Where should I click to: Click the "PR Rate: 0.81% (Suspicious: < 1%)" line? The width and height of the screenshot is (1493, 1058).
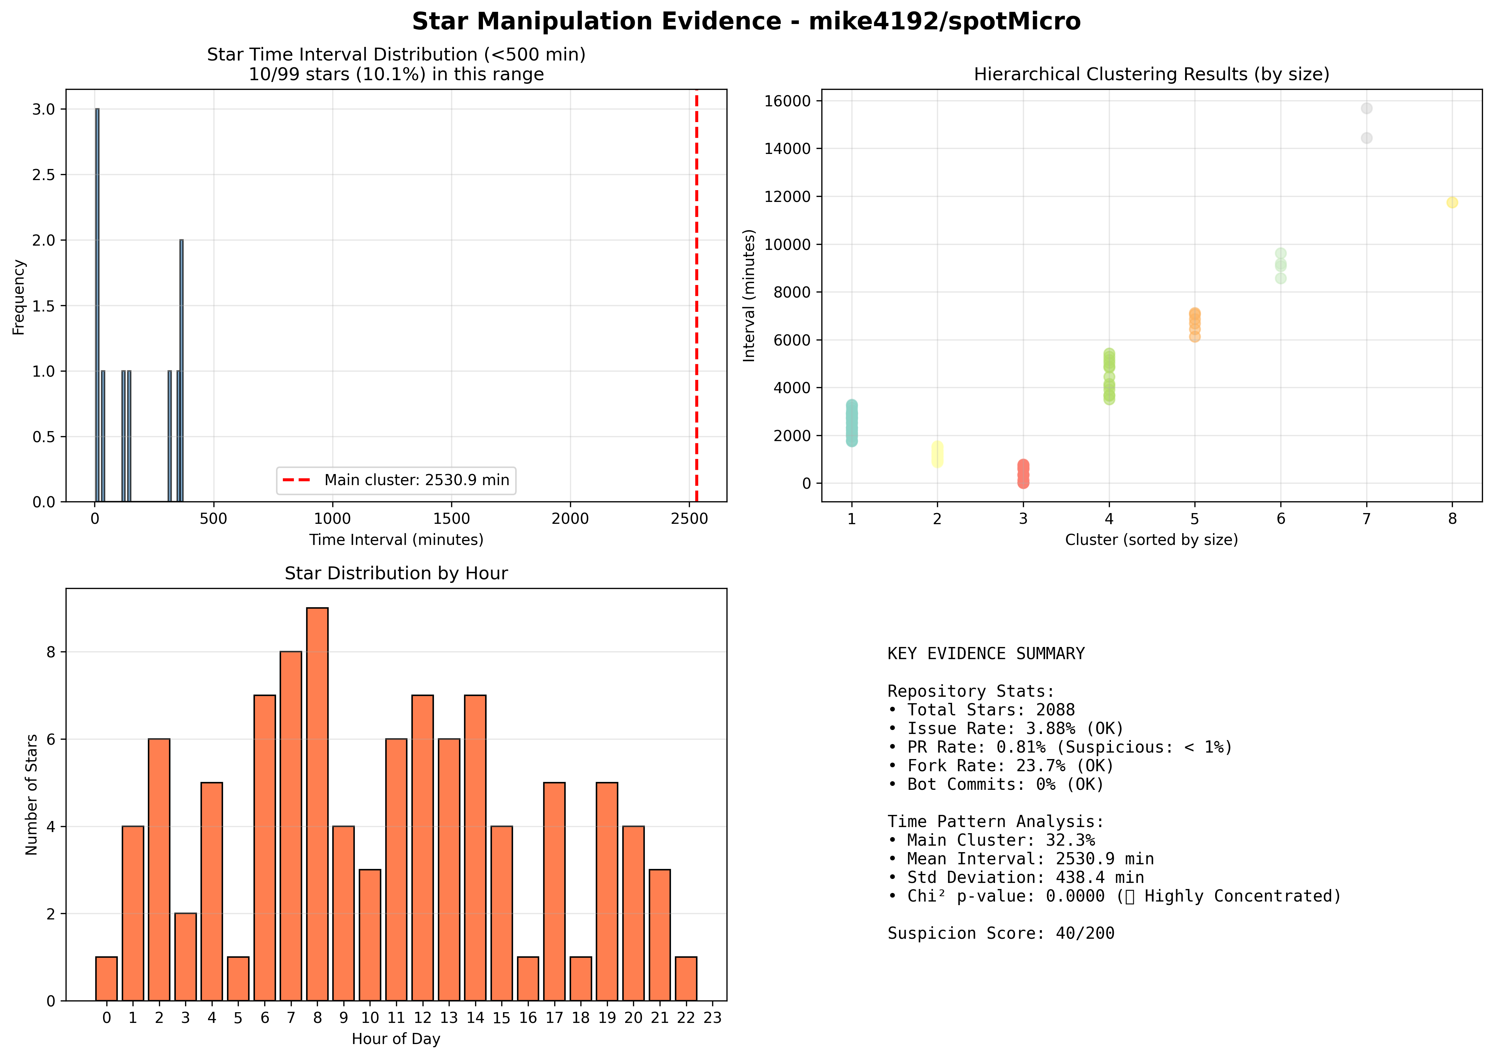[x=1060, y=747]
